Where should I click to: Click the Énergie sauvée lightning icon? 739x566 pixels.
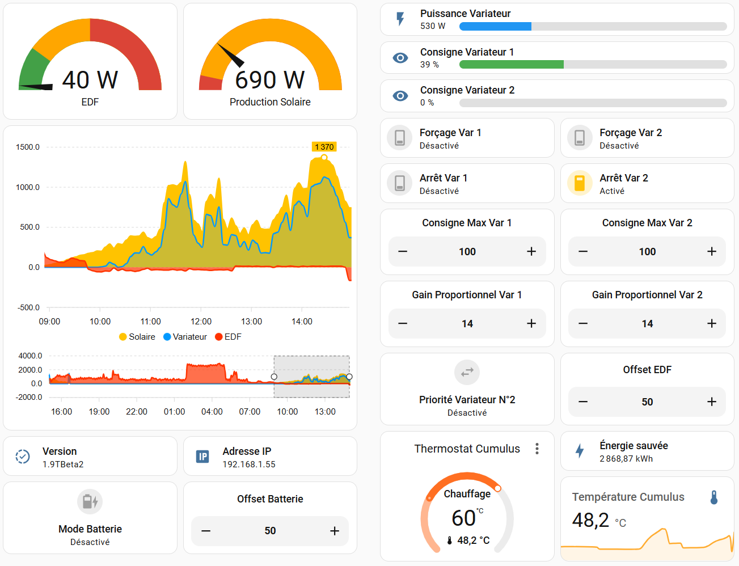[580, 451]
